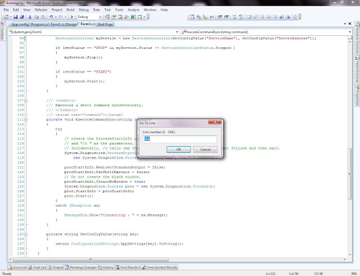Click the Display Object Member List icon

coord(192,17)
